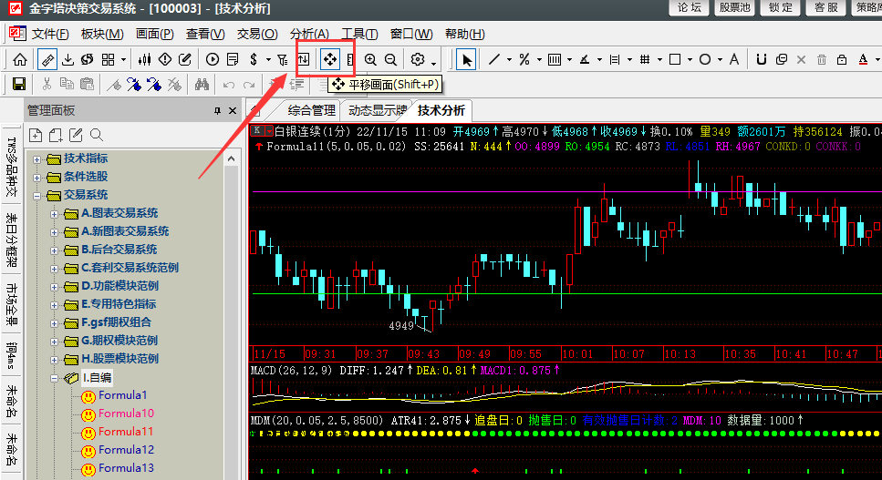Select Formula11 in the tree list
Image resolution: width=882 pixels, height=480 pixels.
click(126, 432)
